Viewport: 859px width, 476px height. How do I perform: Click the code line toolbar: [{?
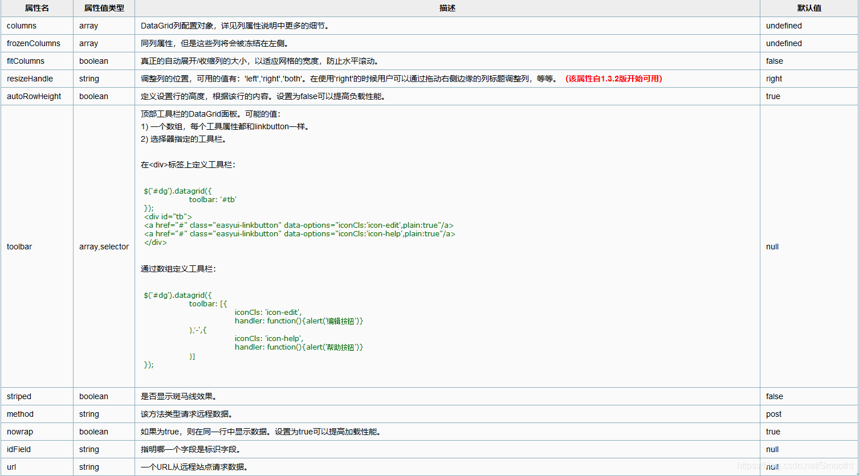208,304
